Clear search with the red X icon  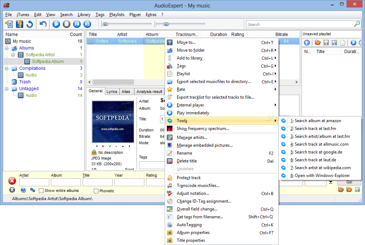12,181
